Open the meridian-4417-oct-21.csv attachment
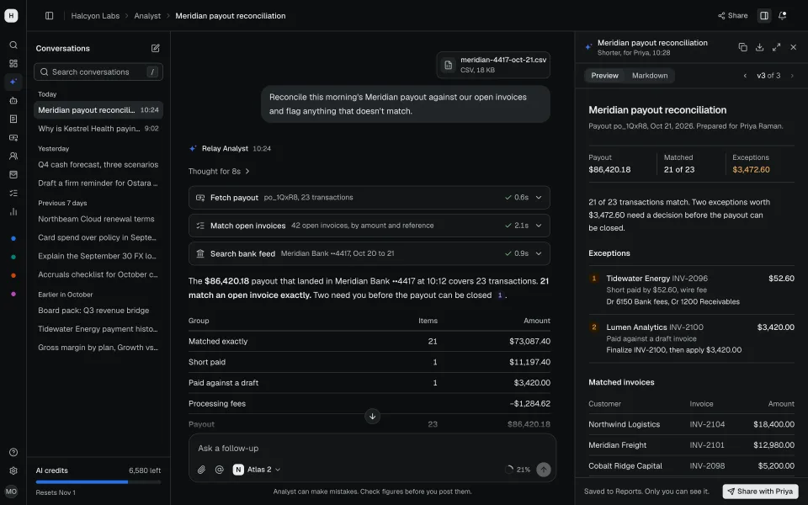The height and width of the screenshot is (505, 808). pyautogui.click(x=493, y=65)
